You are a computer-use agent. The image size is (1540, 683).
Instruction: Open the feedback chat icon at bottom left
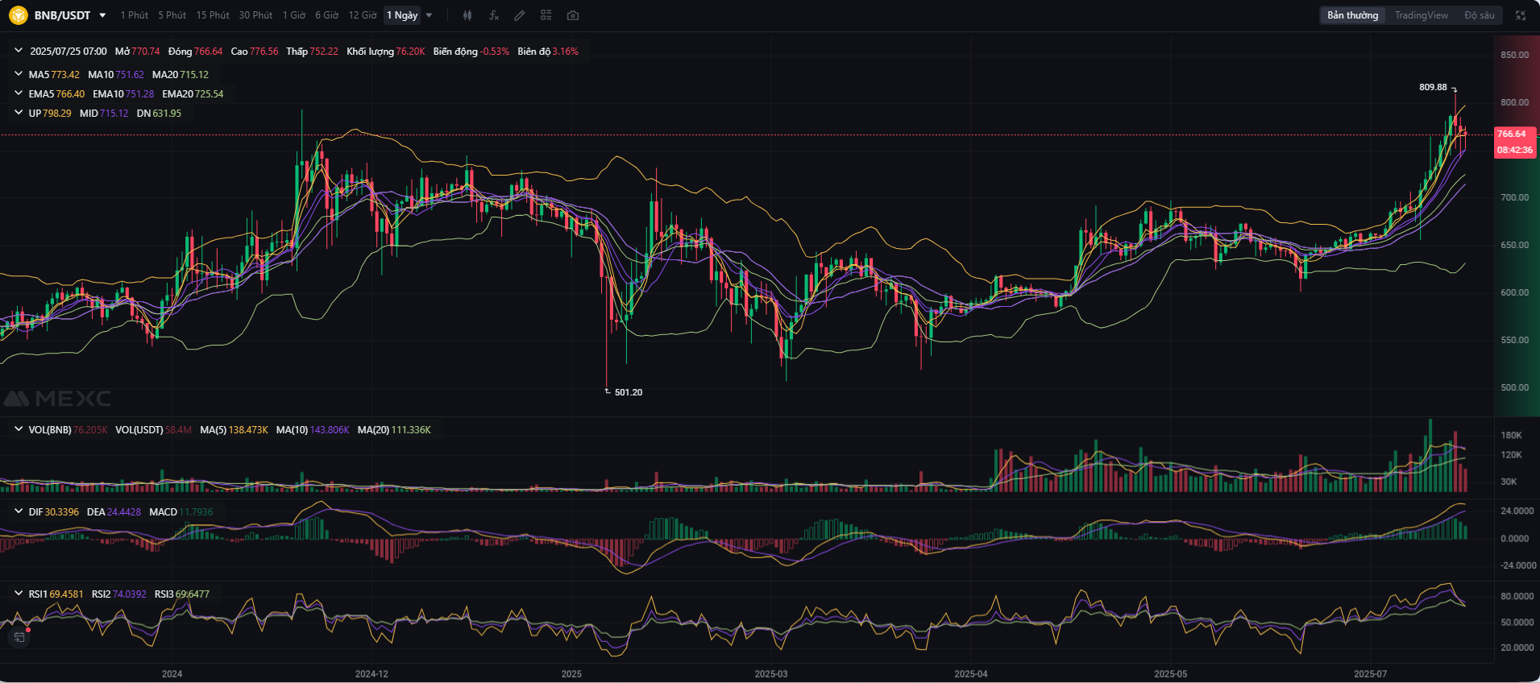[19, 637]
